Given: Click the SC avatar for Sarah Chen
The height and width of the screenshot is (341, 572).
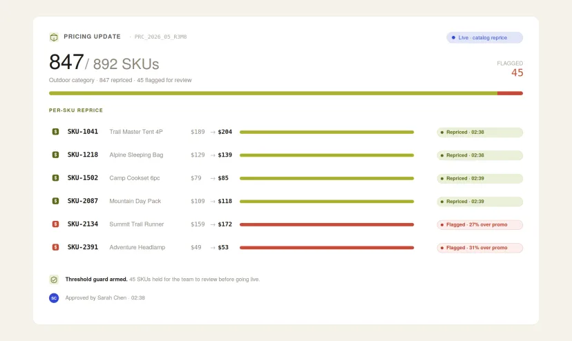Looking at the screenshot, I should click(54, 298).
